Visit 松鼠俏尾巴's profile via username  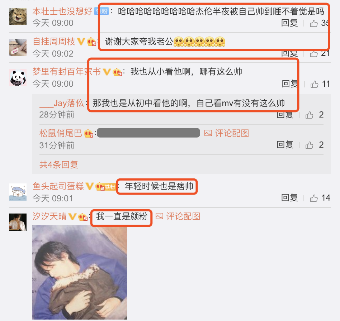[61, 133]
